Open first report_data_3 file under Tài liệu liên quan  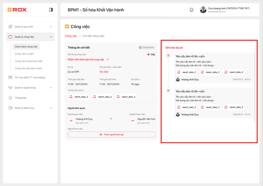(79, 97)
